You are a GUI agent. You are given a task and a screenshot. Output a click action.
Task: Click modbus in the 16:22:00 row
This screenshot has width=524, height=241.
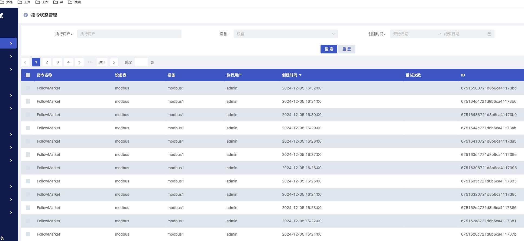[x=122, y=221]
